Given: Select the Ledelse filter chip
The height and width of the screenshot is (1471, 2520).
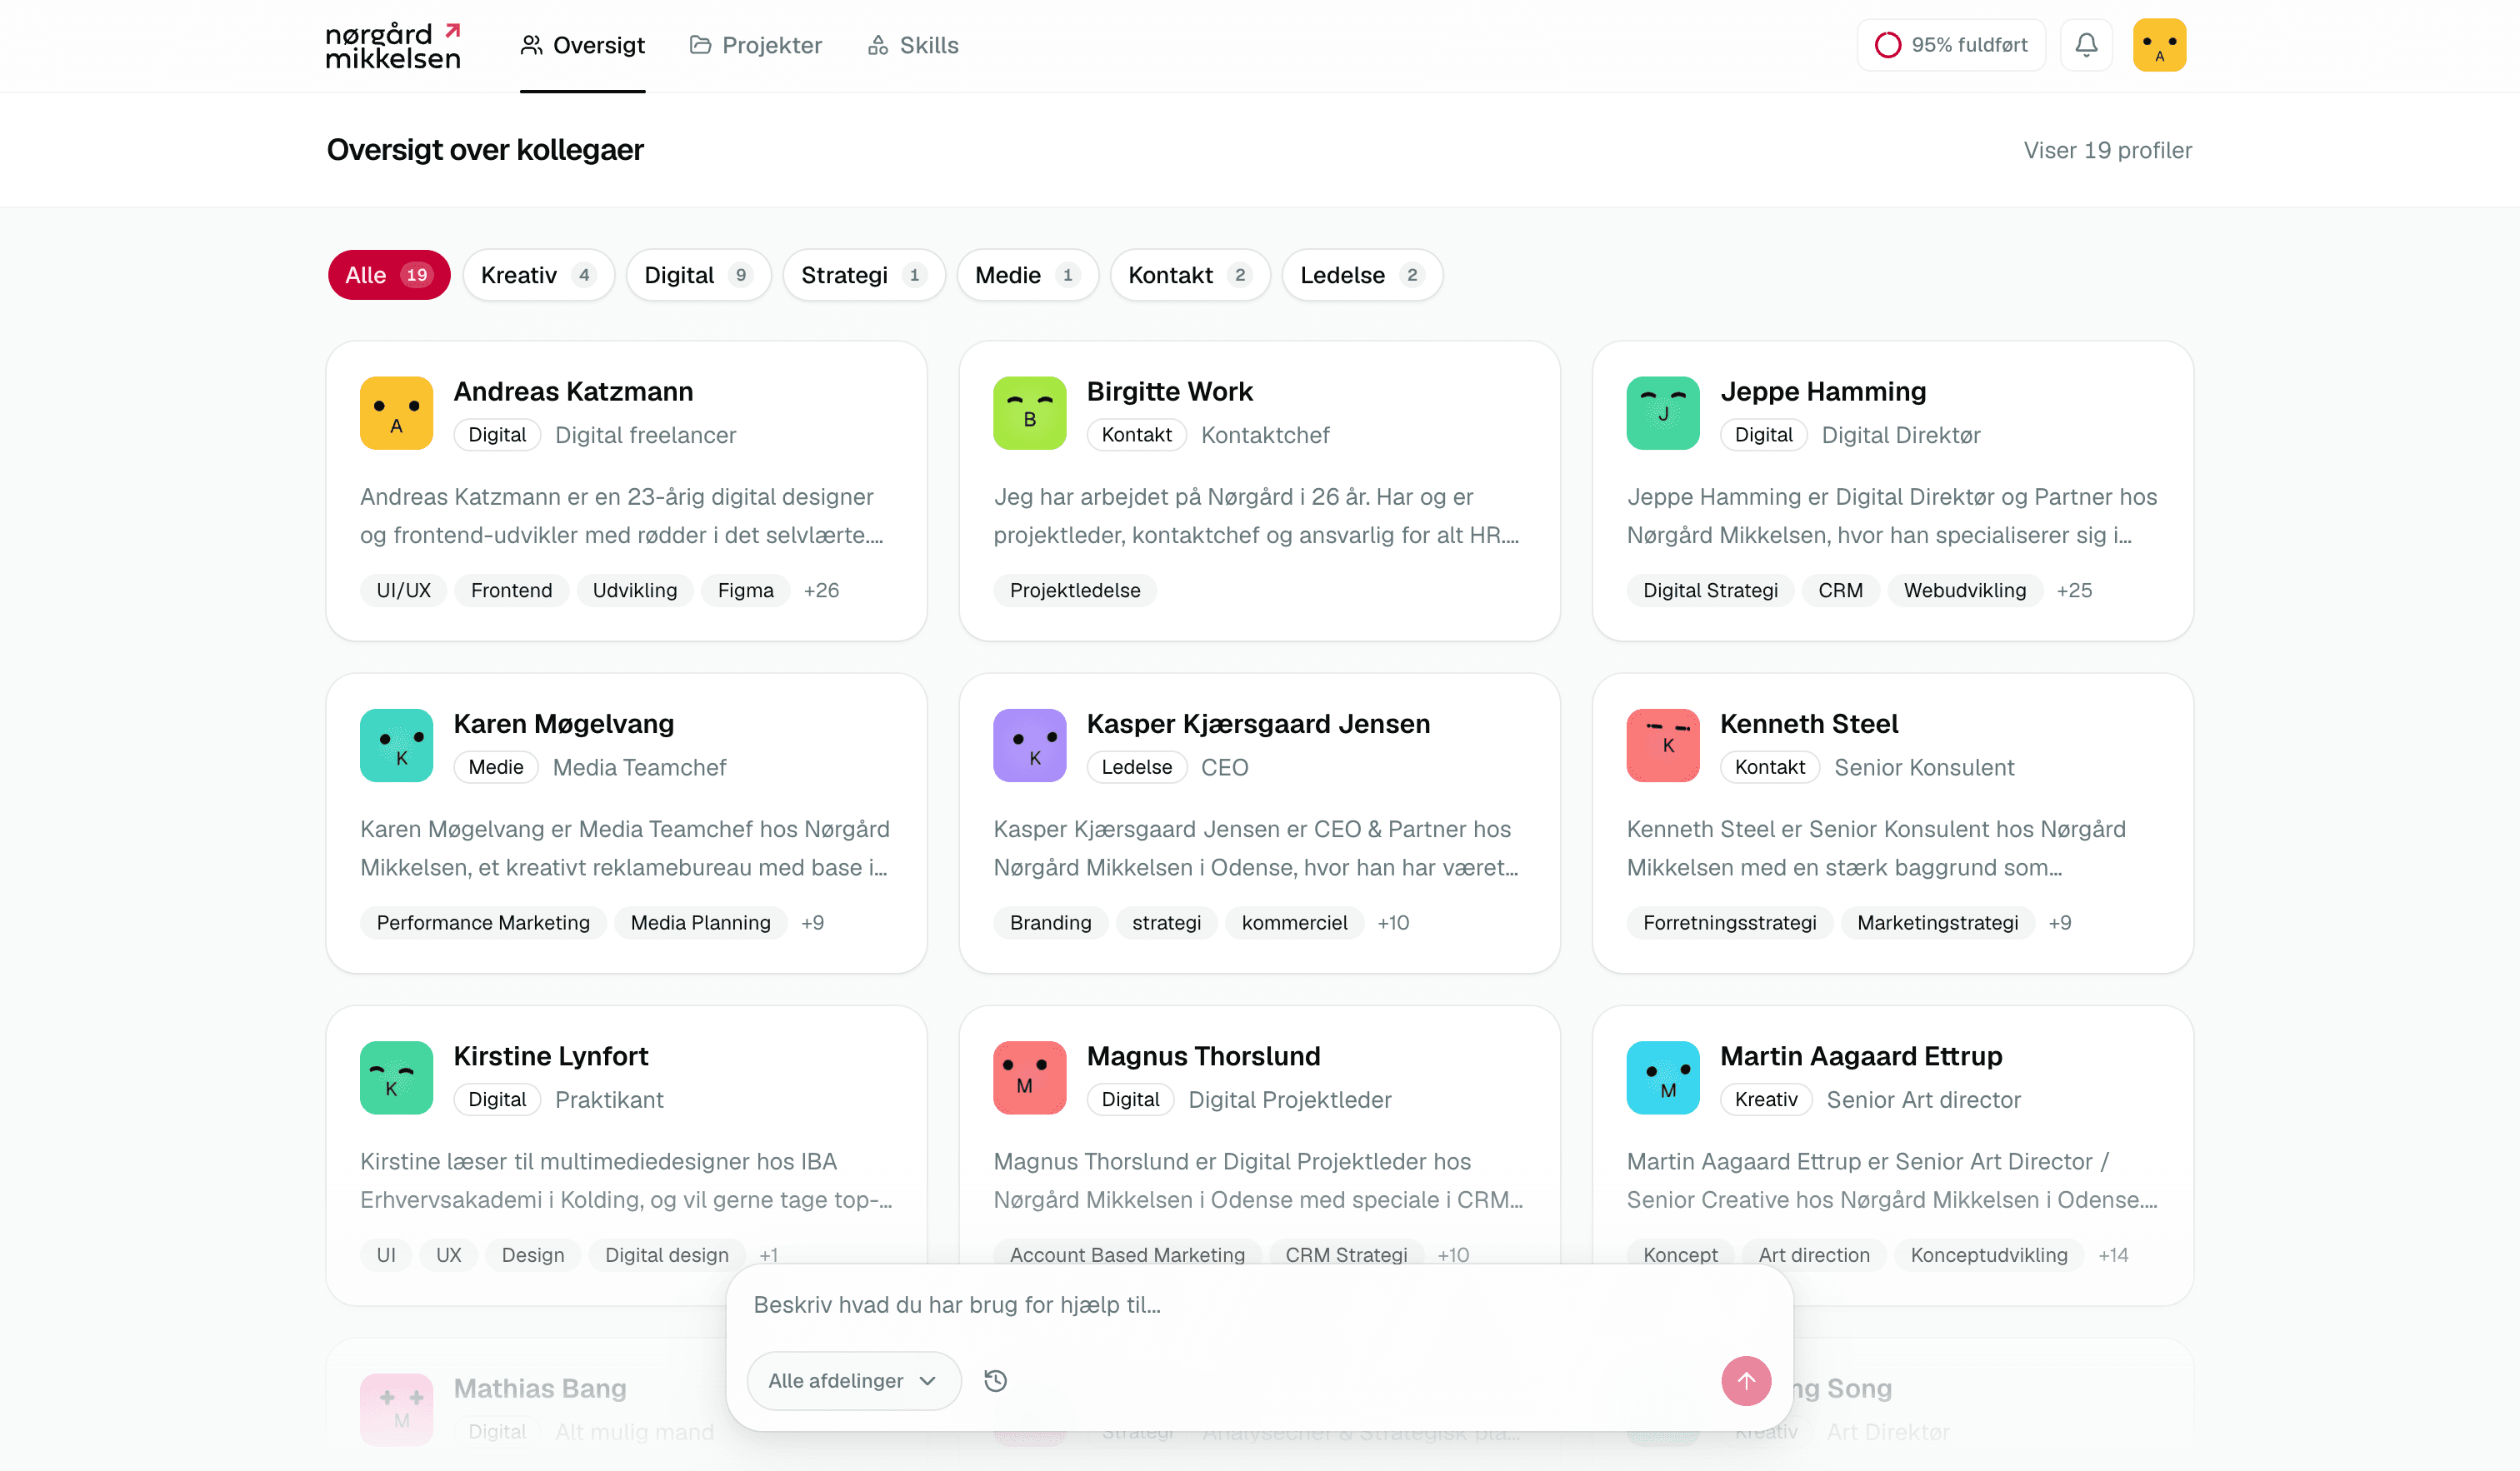Looking at the screenshot, I should point(1362,275).
